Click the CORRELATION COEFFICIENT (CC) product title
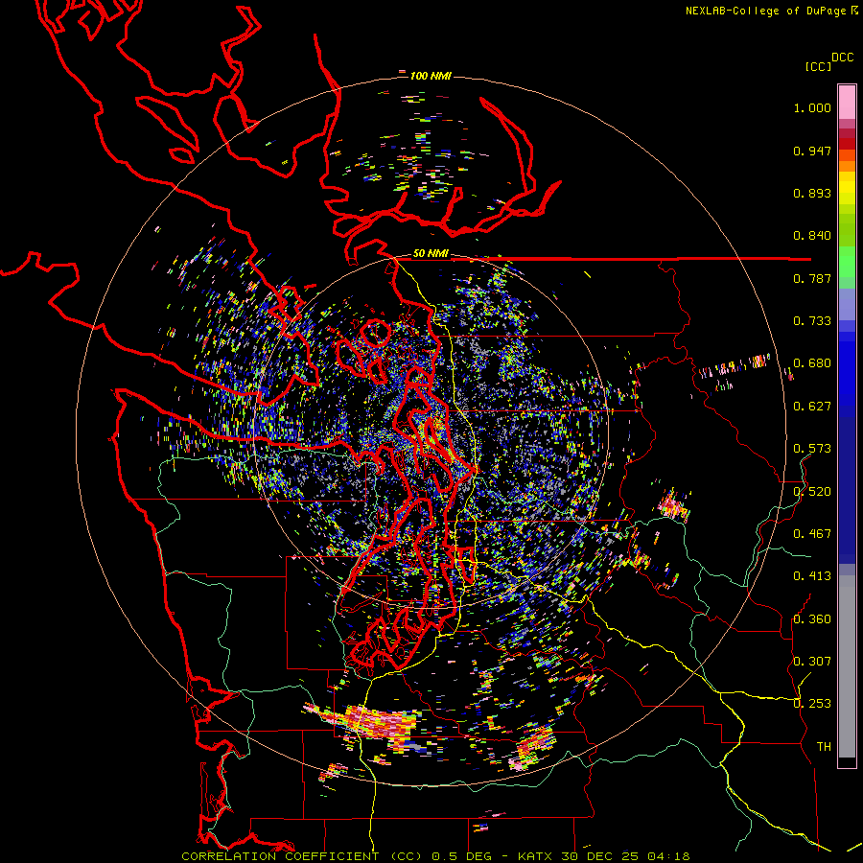 pos(302,856)
